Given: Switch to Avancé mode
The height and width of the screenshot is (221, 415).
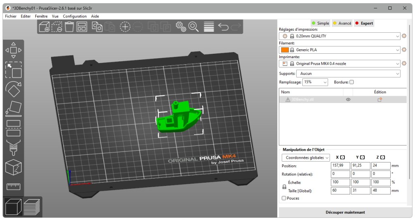Looking at the screenshot, I should click(342, 23).
